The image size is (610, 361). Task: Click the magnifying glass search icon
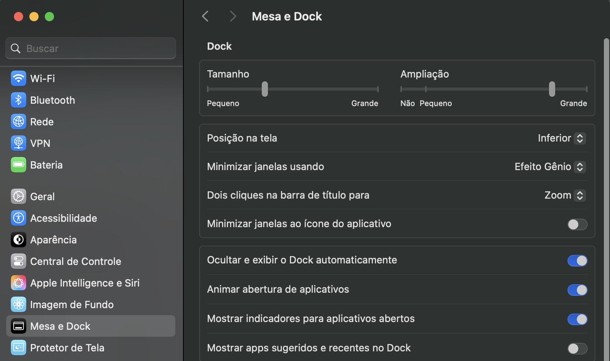(x=15, y=49)
